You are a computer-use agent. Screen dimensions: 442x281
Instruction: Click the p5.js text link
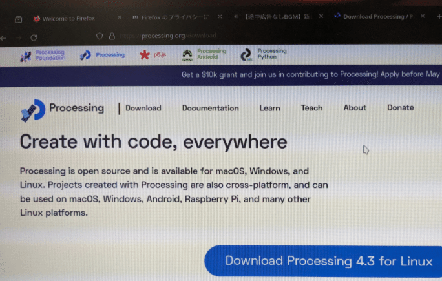click(160, 55)
